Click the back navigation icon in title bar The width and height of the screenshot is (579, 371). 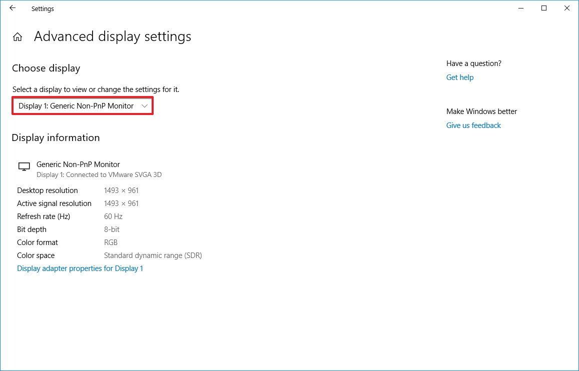(12, 8)
